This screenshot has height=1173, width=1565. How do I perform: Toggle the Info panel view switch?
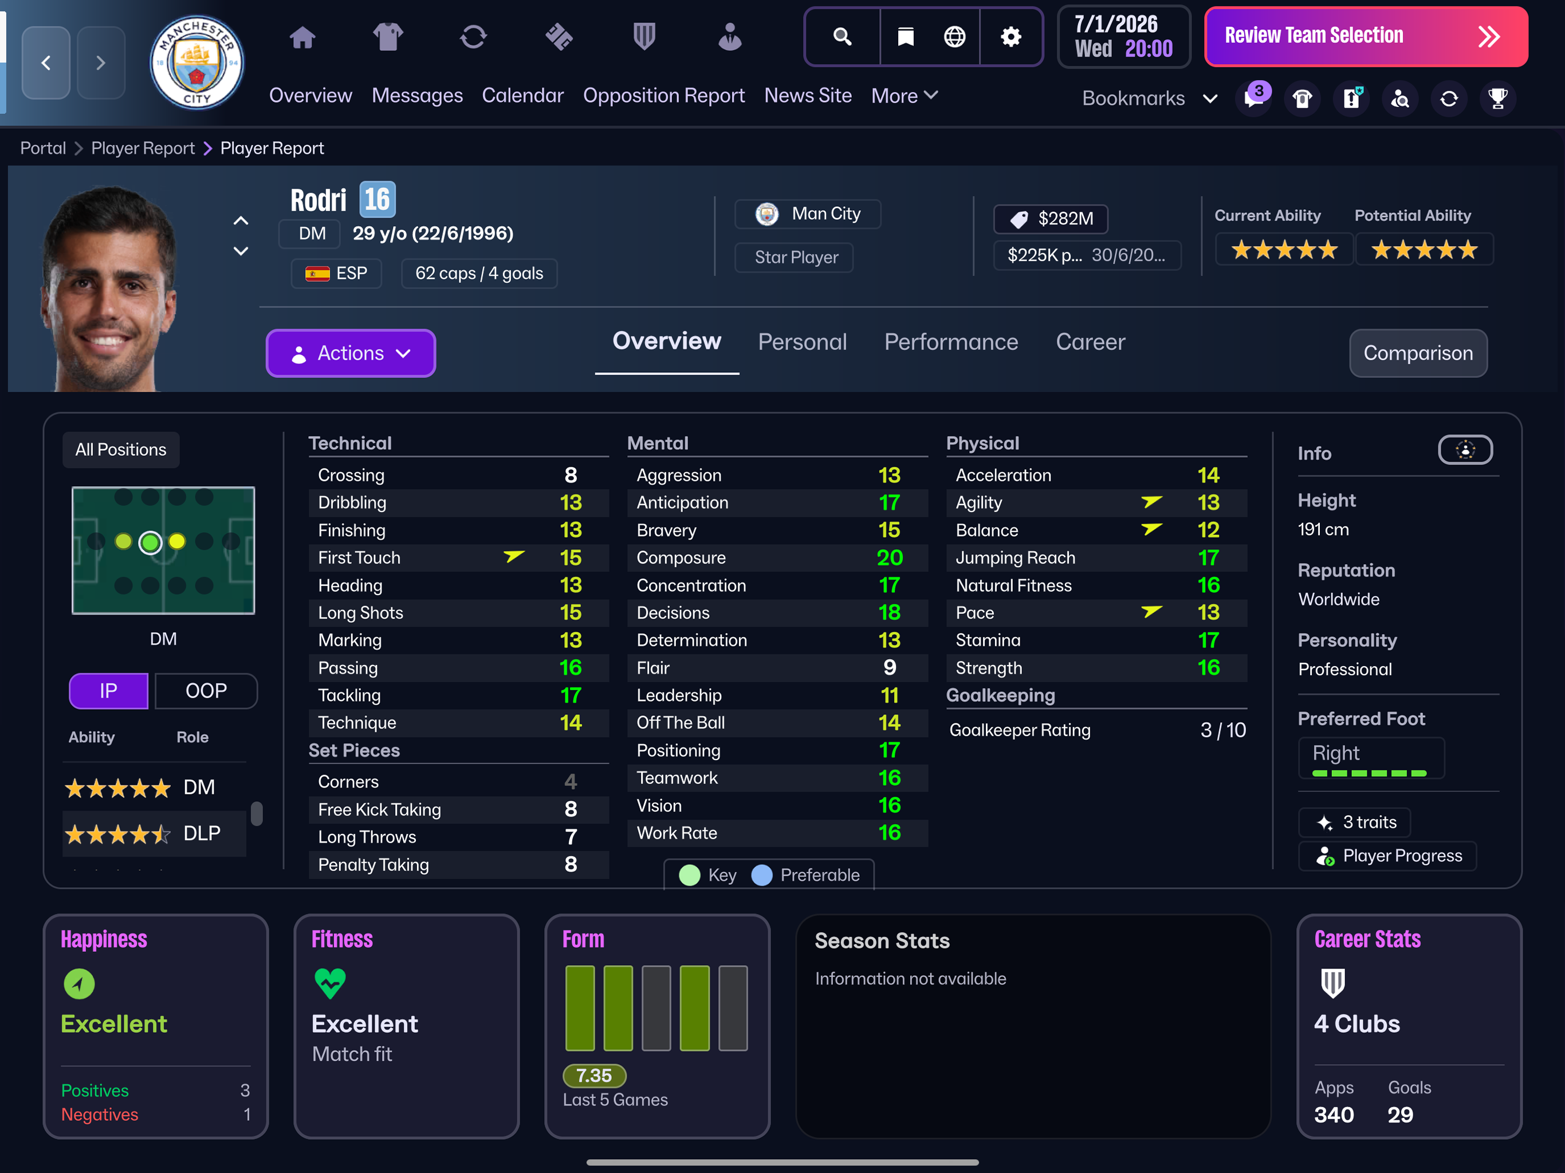click(x=1465, y=450)
